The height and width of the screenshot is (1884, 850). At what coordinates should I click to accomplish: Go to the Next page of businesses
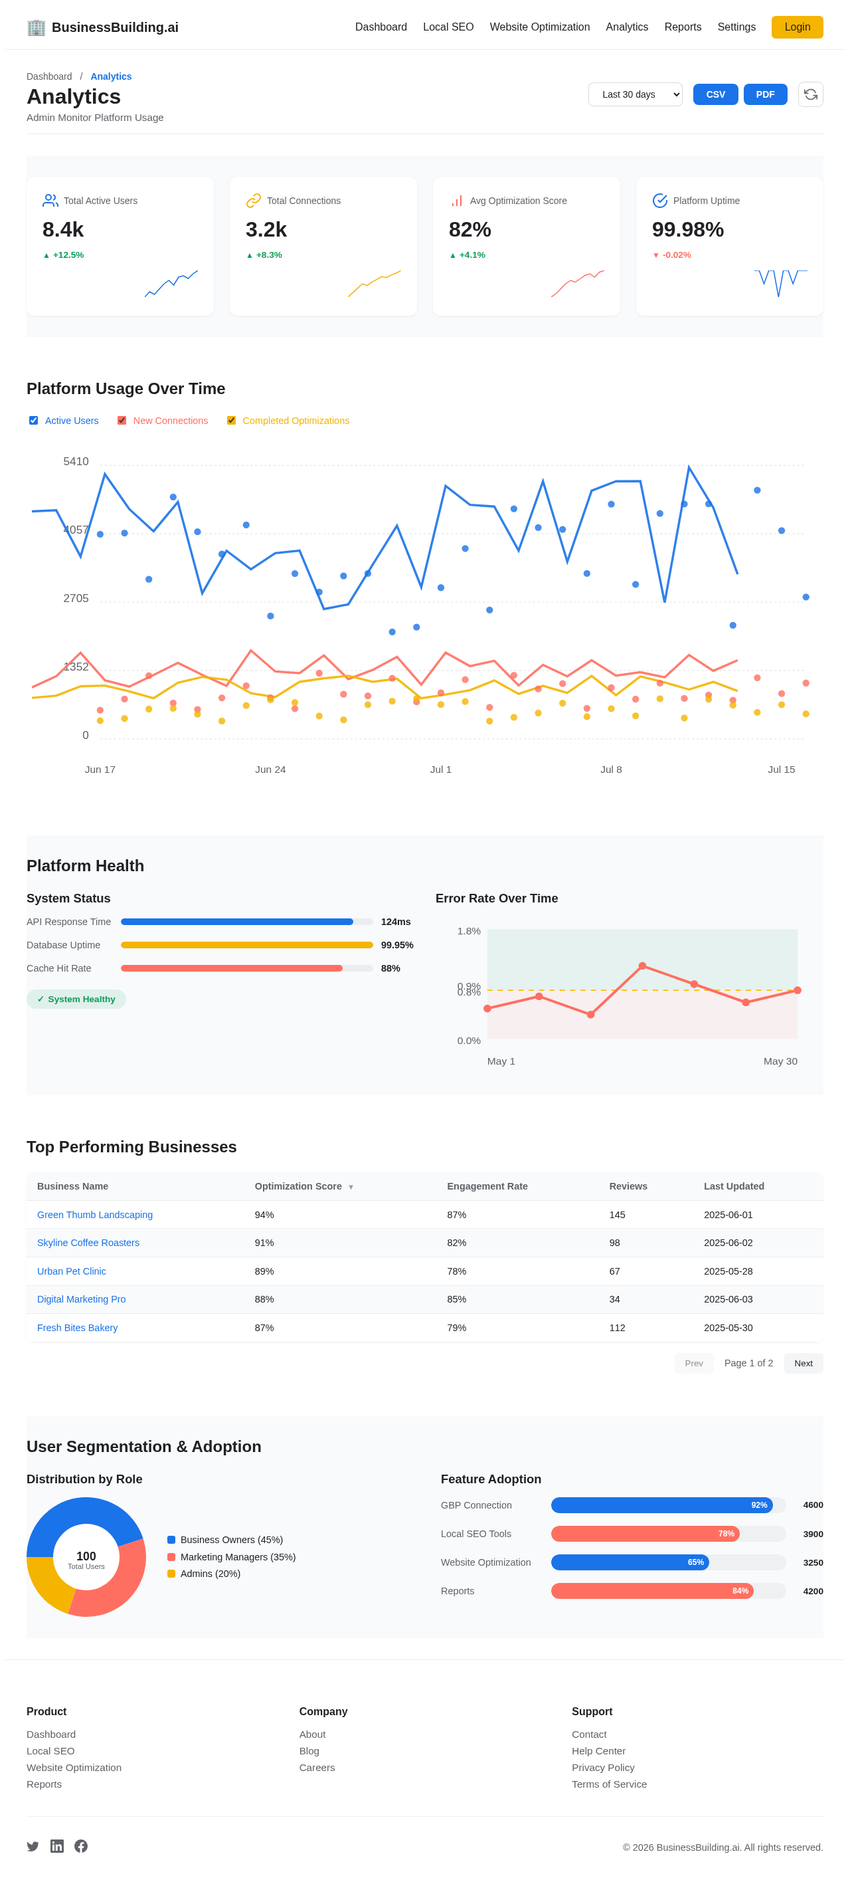coord(804,1362)
